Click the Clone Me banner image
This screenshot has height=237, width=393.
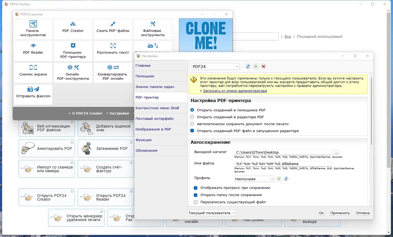206,35
